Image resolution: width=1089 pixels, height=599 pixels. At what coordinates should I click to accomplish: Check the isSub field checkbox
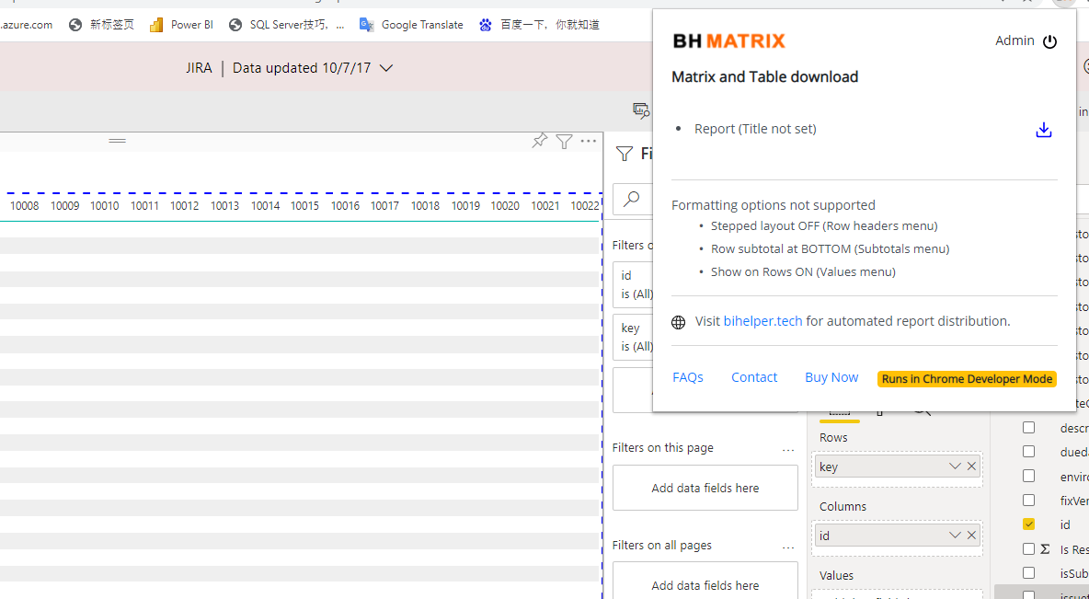tap(1028, 572)
